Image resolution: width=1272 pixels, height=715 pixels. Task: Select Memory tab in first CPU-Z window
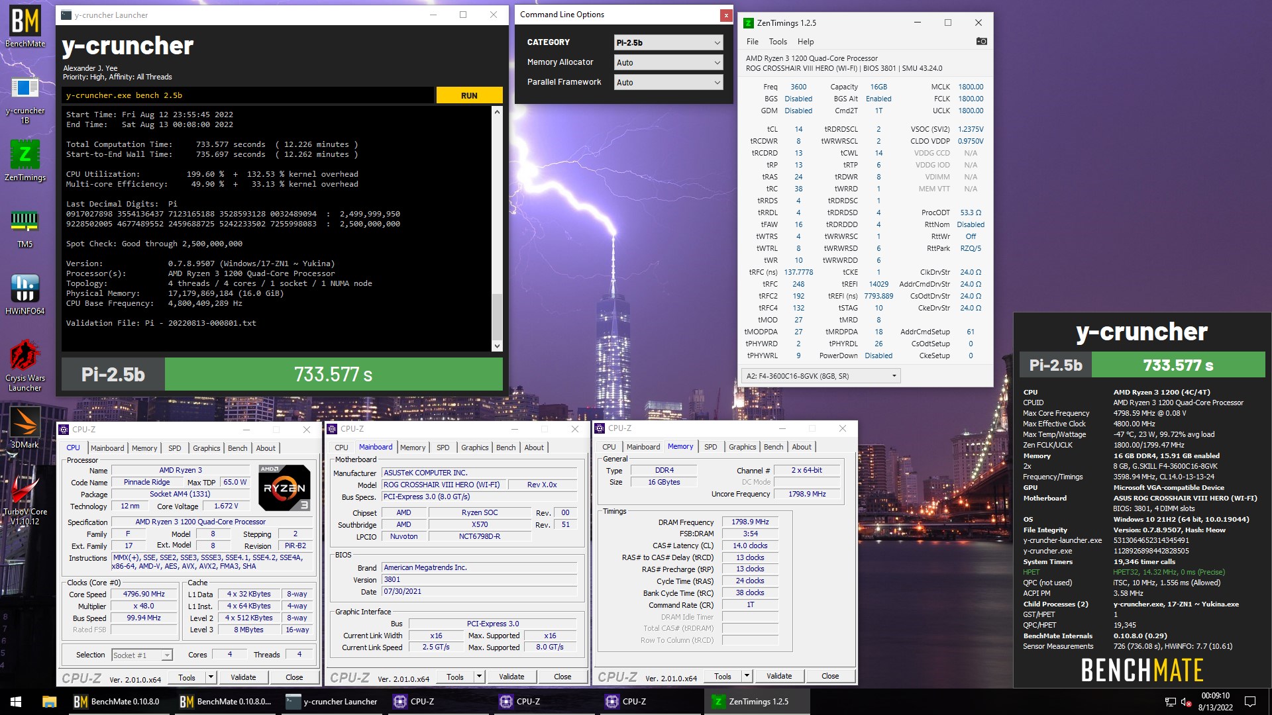tap(144, 448)
